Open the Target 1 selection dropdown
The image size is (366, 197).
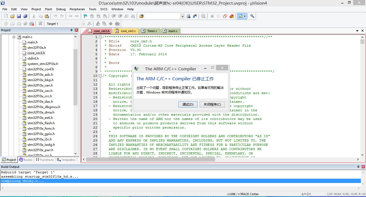[x=83, y=24]
